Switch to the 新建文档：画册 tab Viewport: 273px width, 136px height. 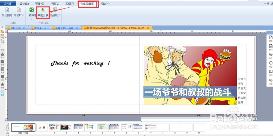click(64, 28)
